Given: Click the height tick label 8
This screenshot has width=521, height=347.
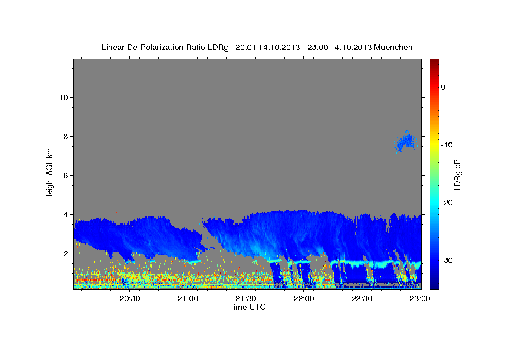Looking at the screenshot, I should 65,136.
